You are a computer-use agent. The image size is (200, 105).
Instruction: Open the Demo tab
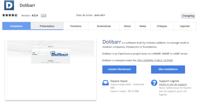coord(127,26)
